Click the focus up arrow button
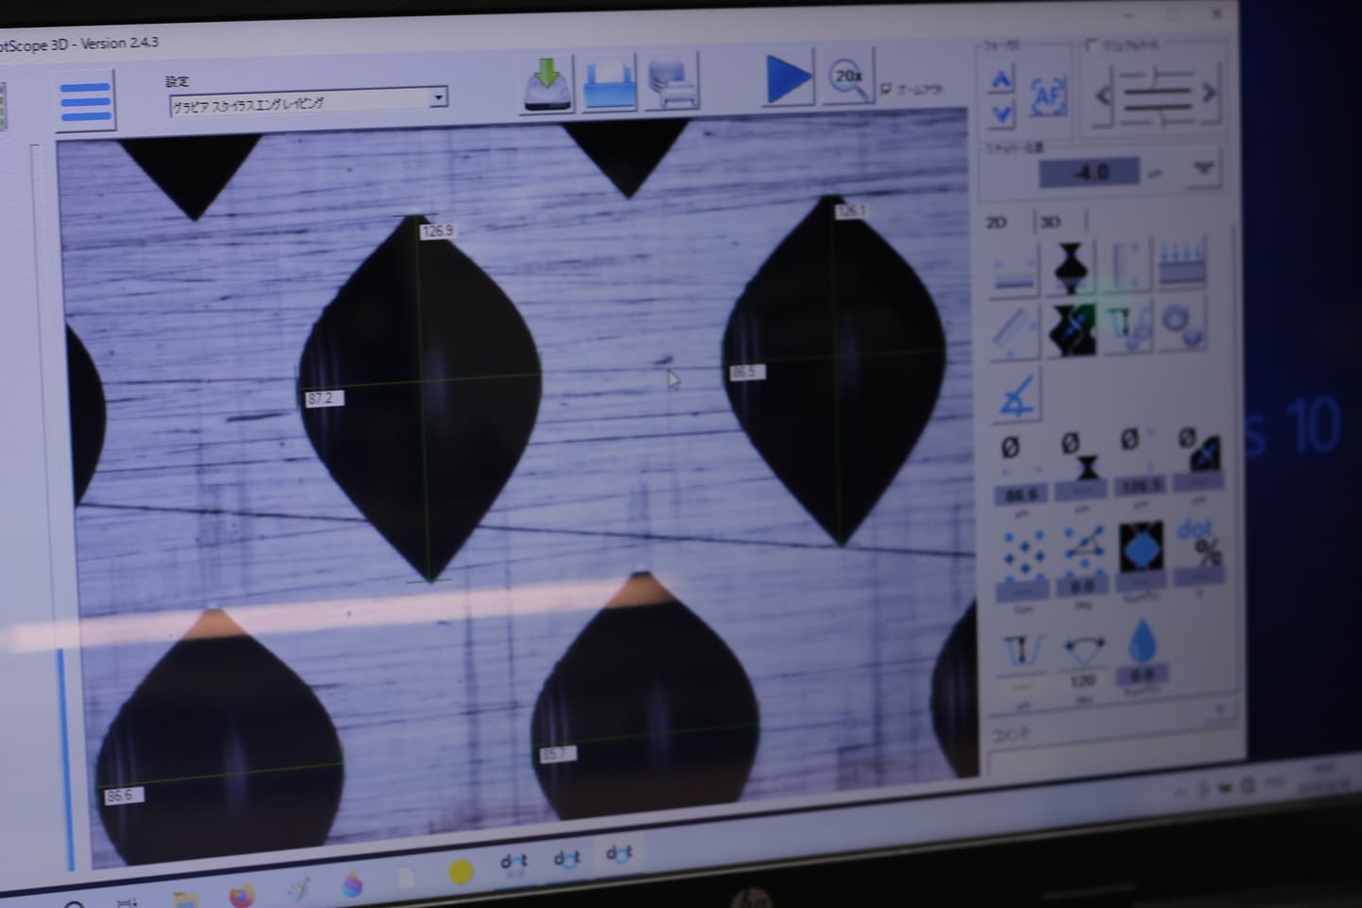This screenshot has height=908, width=1362. [x=1001, y=80]
